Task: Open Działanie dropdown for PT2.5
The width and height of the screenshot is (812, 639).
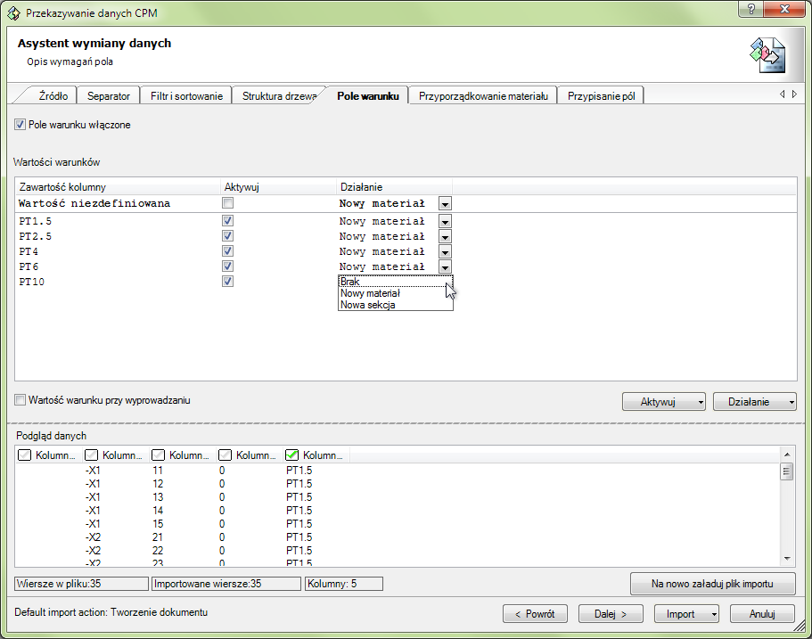Action: (x=445, y=237)
